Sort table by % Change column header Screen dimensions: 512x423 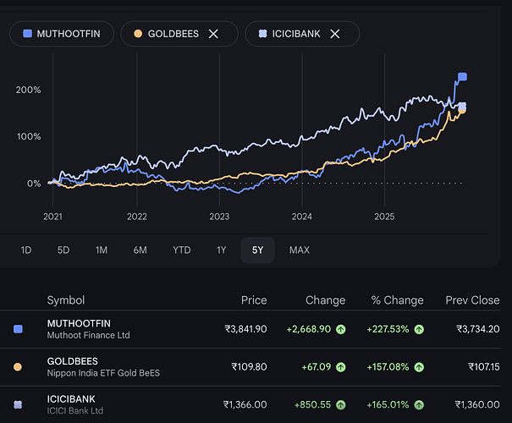[x=397, y=300]
